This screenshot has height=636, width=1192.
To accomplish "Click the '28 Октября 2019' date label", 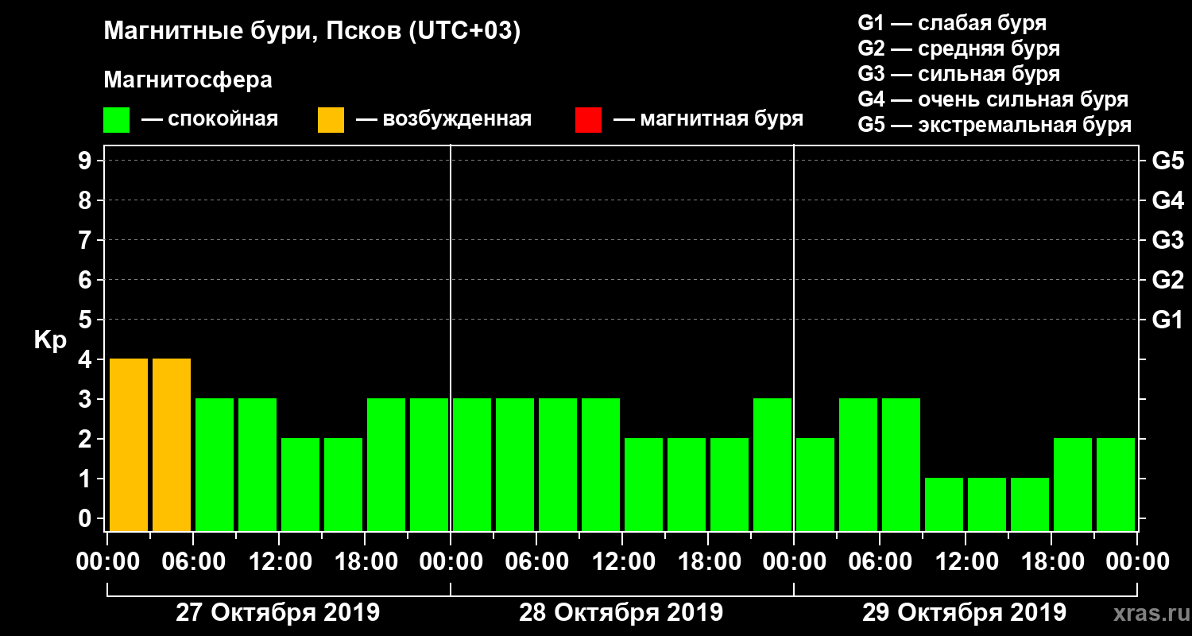I will tap(621, 613).
